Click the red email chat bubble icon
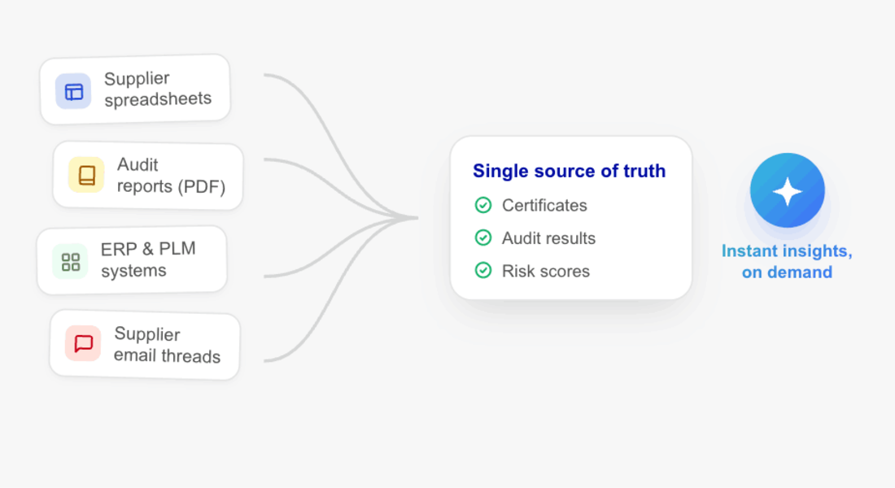The image size is (895, 488). [83, 343]
